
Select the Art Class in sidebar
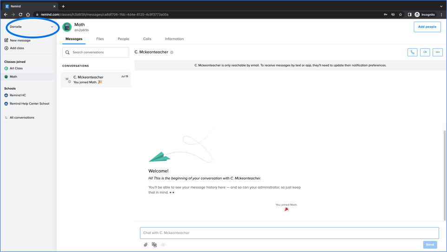tap(16, 68)
